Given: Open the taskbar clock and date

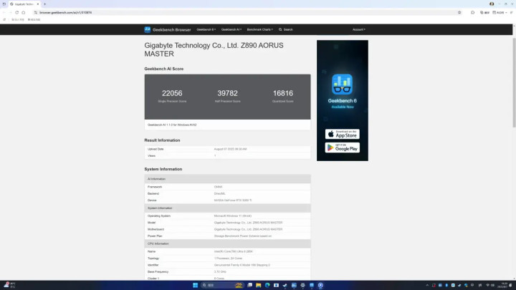Looking at the screenshot, I should (504, 285).
